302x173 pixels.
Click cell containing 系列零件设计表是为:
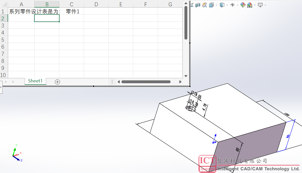tap(21, 11)
